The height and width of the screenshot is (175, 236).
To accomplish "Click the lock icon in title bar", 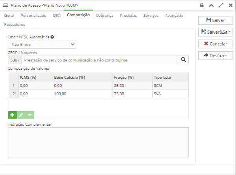I will (202, 5).
